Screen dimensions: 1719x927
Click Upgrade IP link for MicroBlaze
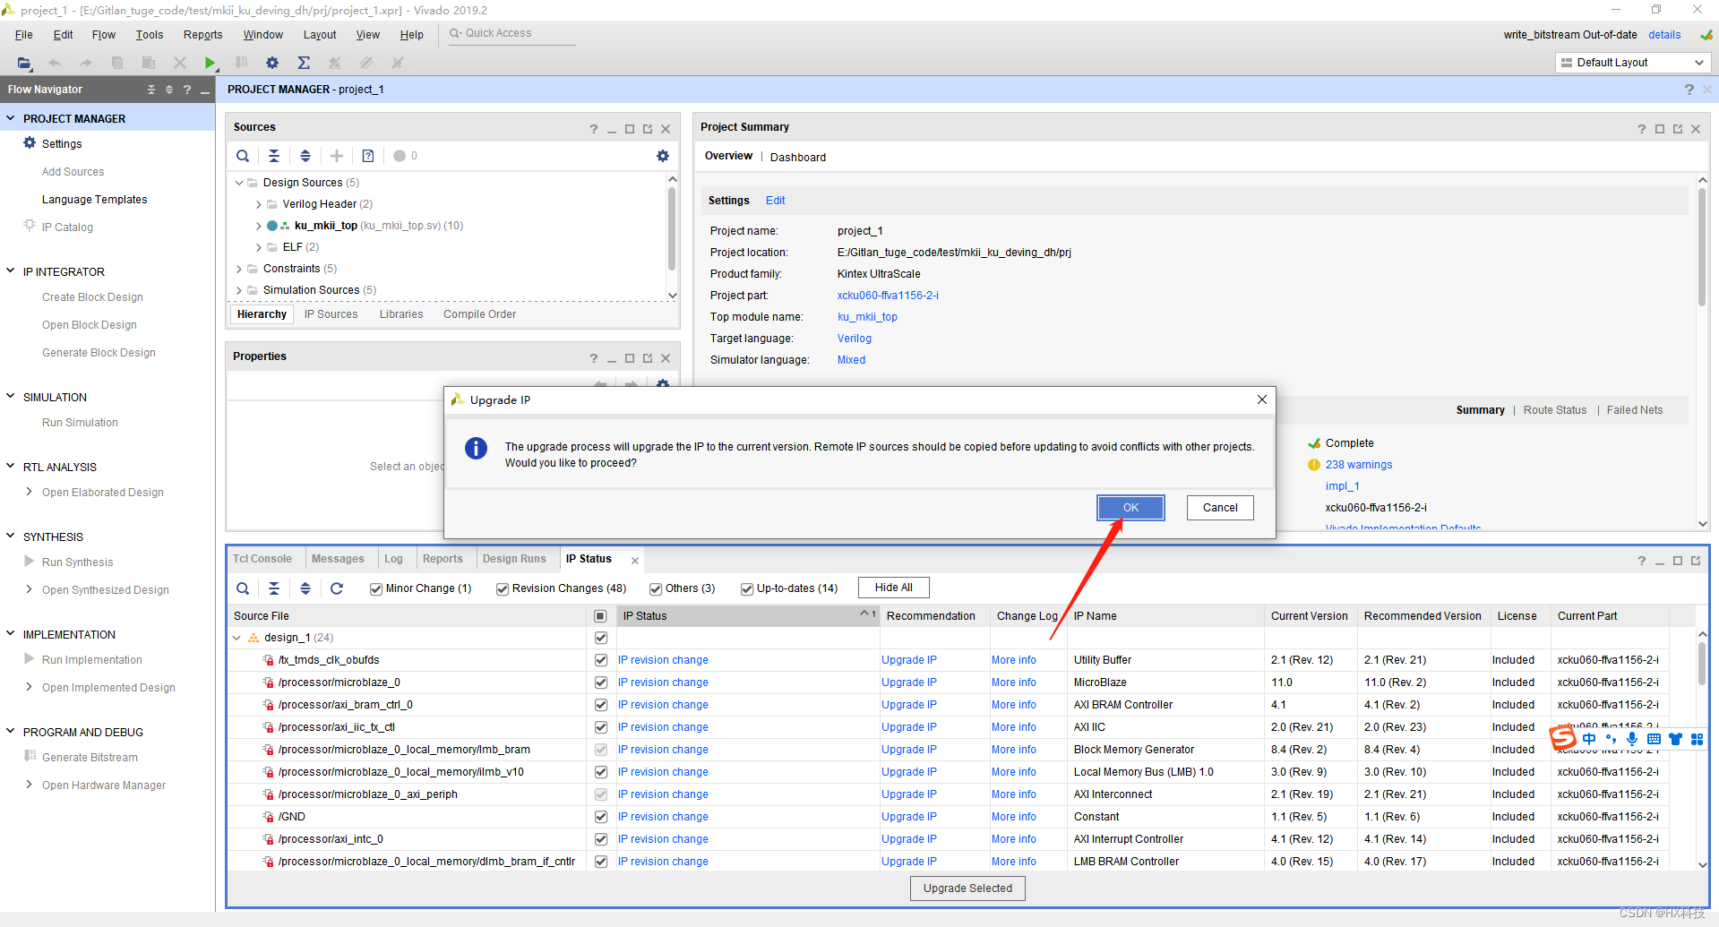click(908, 682)
